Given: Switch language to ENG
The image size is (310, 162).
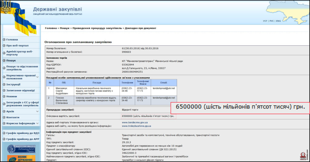Looking at the screenshot, I should (x=279, y=21).
